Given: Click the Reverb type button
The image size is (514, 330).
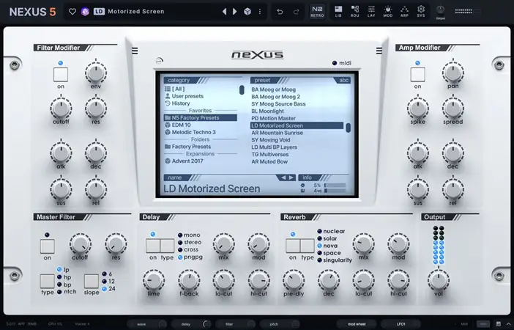Looking at the screenshot, I should tap(308, 246).
